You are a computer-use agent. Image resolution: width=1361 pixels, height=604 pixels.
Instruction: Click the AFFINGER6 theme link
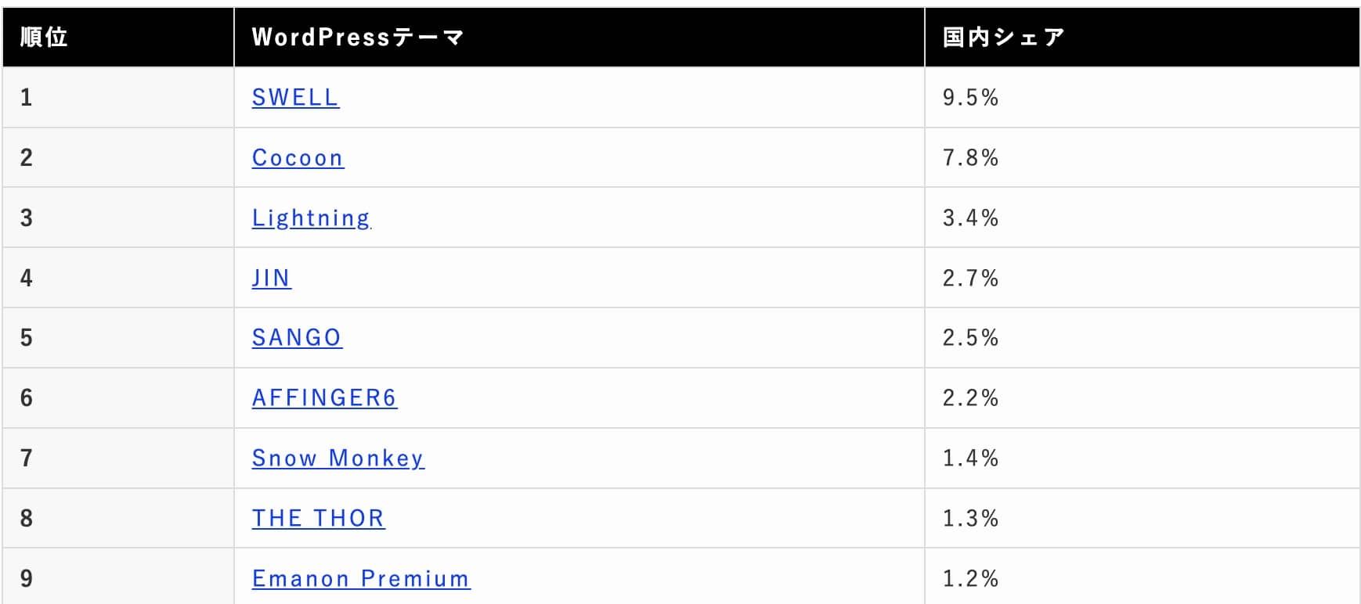coord(324,397)
